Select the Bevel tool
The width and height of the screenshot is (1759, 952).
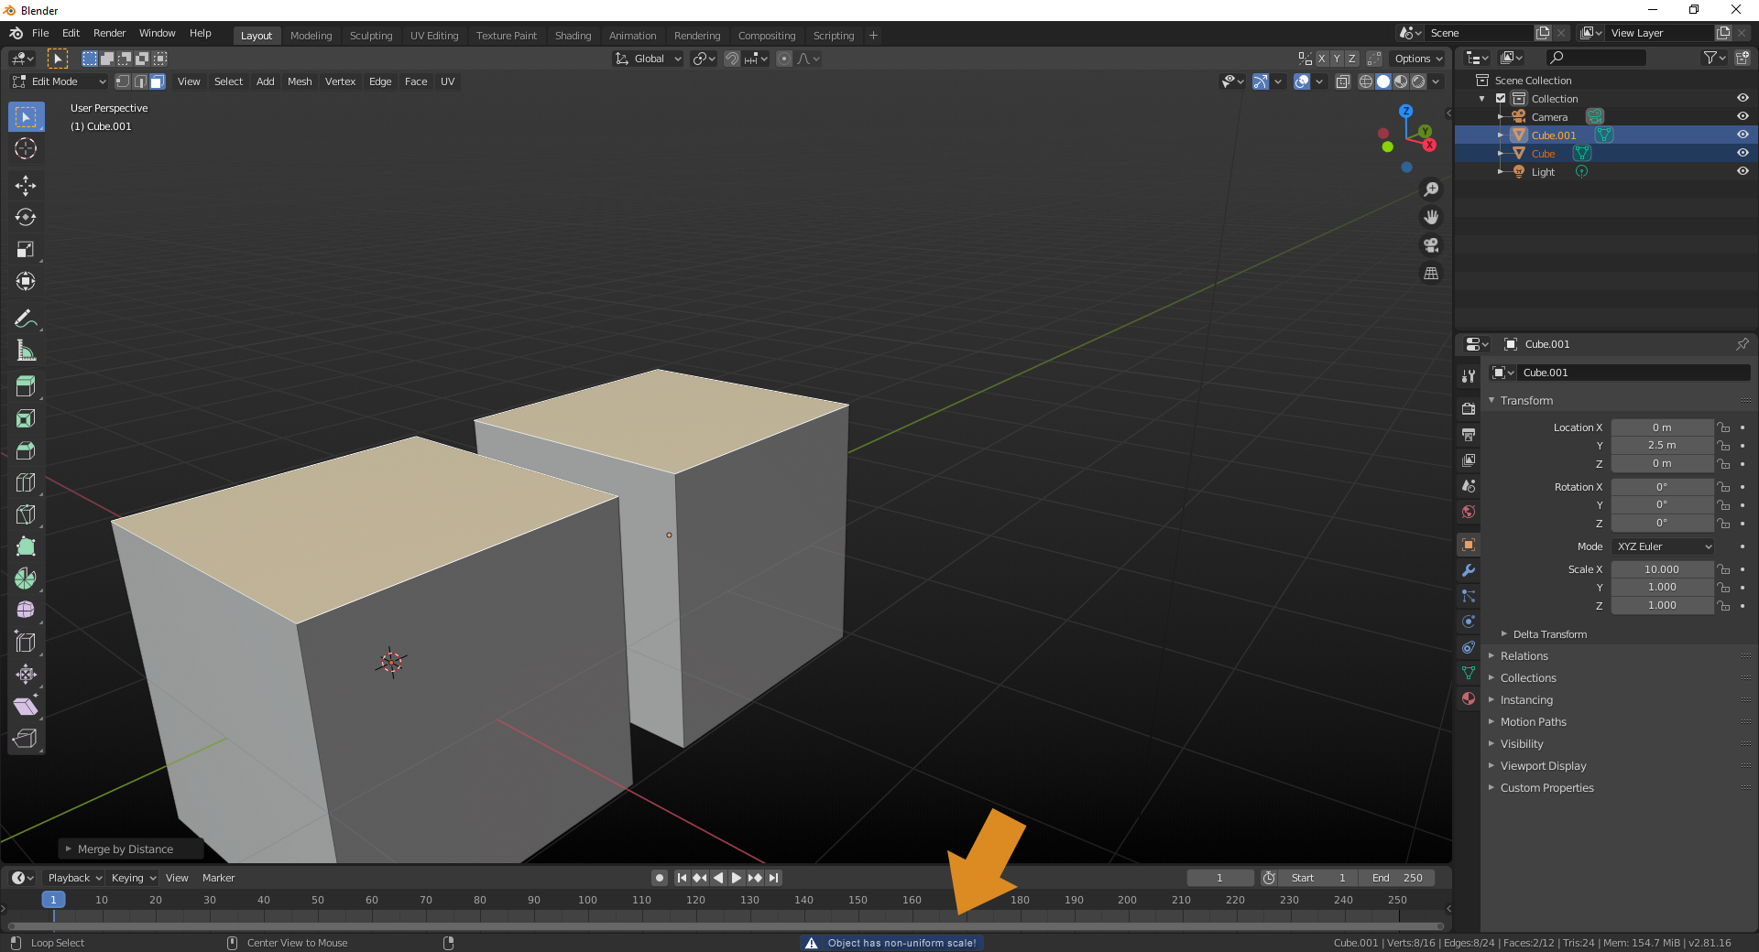(26, 450)
